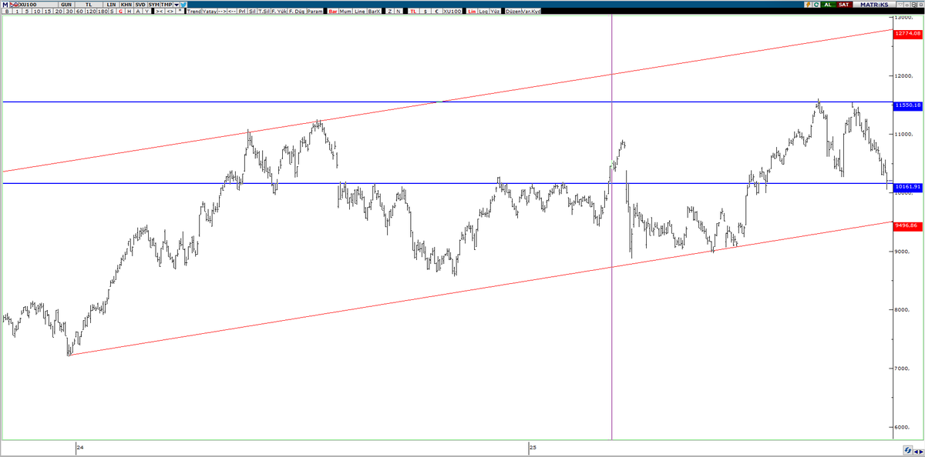The image size is (925, 457).
Task: Switch to Mum candlestick chart type
Action: point(345,12)
